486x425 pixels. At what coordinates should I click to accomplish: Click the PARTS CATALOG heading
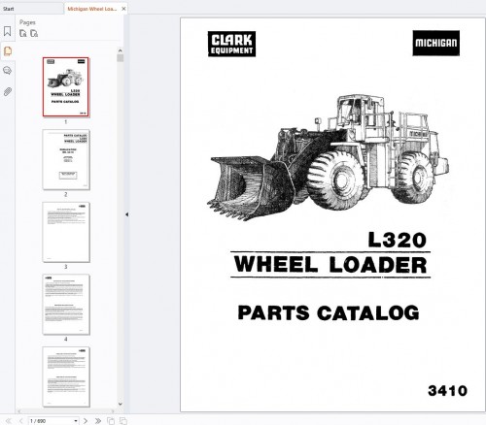[329, 312]
